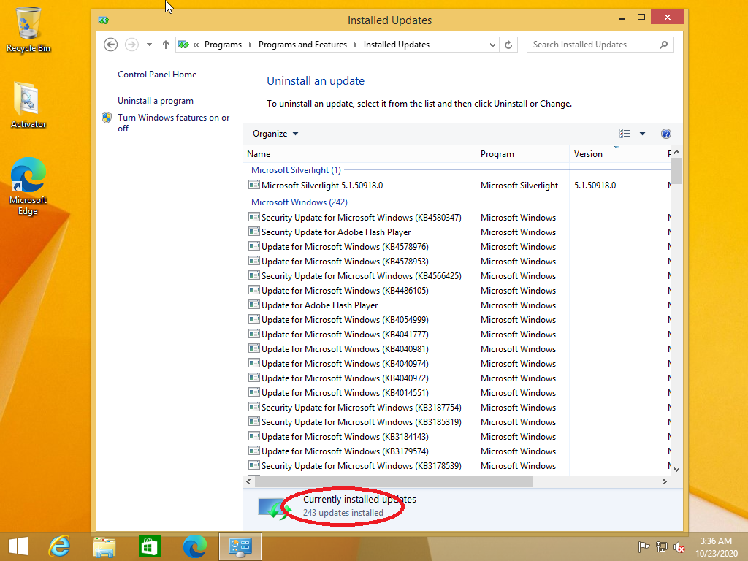Viewport: 748px width, 561px height.
Task: Select Update KB4041777
Action: (x=339, y=335)
